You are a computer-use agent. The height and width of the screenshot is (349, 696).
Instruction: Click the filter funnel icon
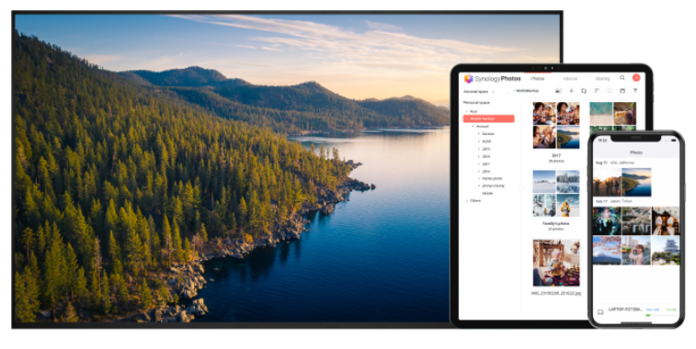tap(635, 91)
